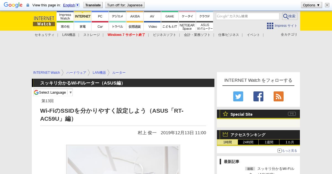Select the 1週間 ranking tab
The width and height of the screenshot is (332, 174).
(x=269, y=142)
